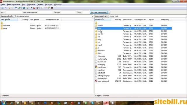Select the captcha.php file
Viewport: 187px width, 105px height.
(102, 59)
